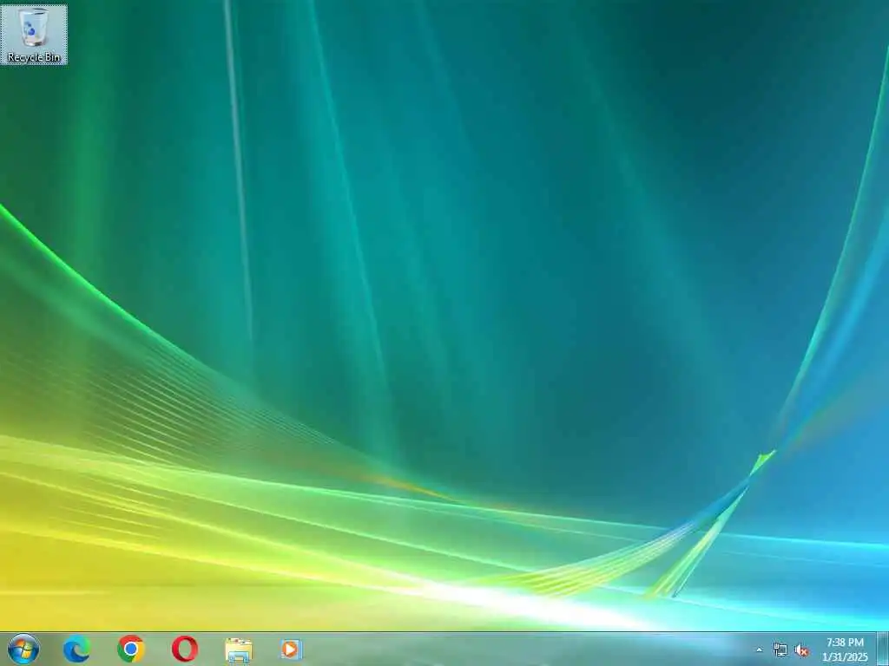Launch Google Chrome from the taskbar
Viewport: 889px width, 666px height.
pyautogui.click(x=131, y=649)
